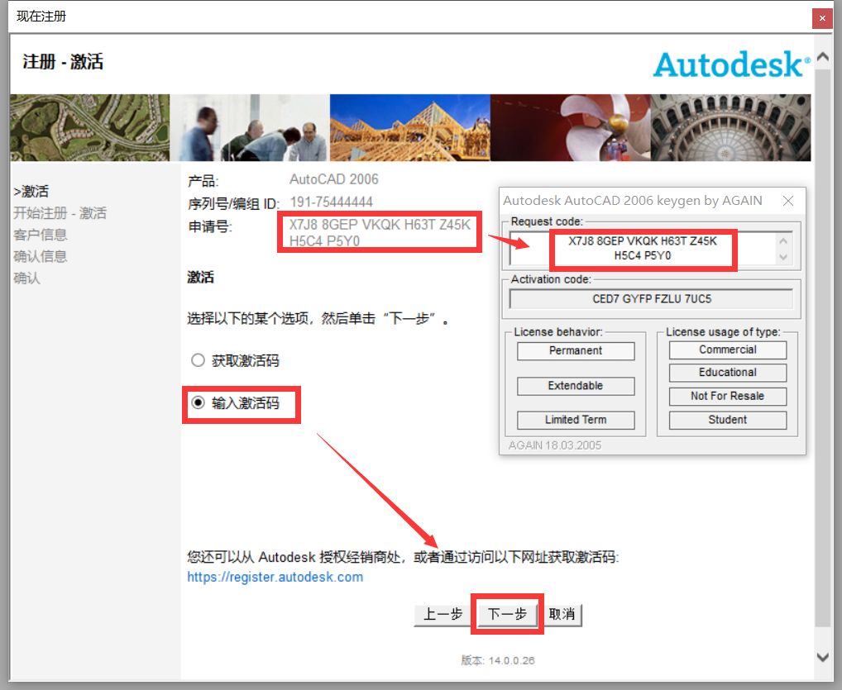Click the propeller banner image
This screenshot has width=842, height=690.
click(x=570, y=128)
